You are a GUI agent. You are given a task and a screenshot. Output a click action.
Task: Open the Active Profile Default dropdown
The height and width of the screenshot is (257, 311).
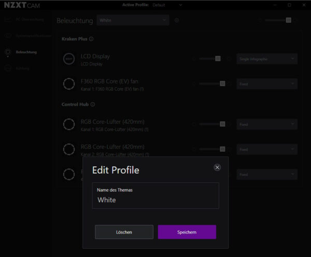tap(167, 5)
